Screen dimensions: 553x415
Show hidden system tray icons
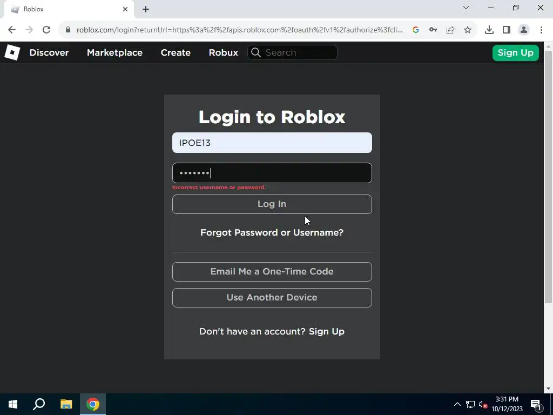tap(457, 404)
